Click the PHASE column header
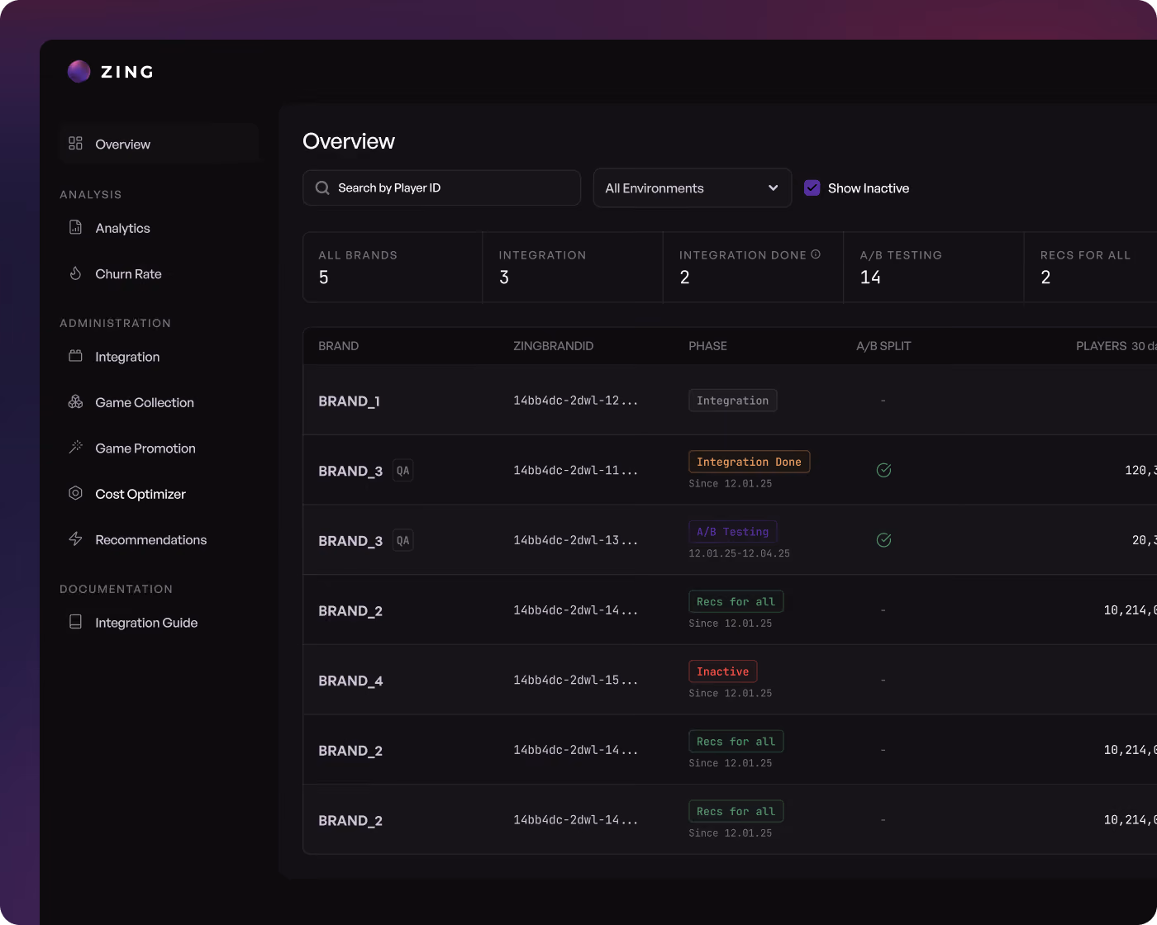 pyautogui.click(x=707, y=346)
